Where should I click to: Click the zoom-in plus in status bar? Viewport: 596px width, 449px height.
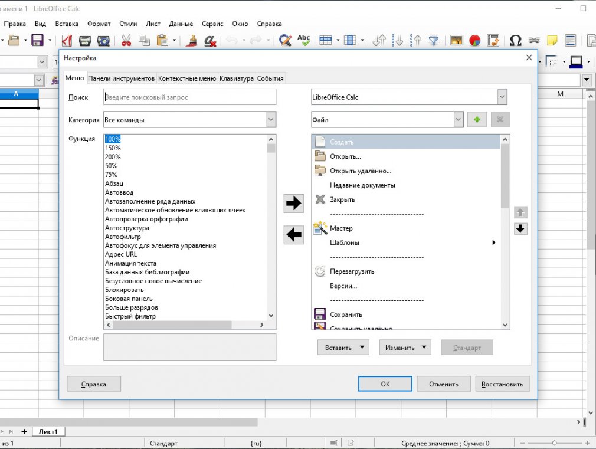click(x=588, y=443)
